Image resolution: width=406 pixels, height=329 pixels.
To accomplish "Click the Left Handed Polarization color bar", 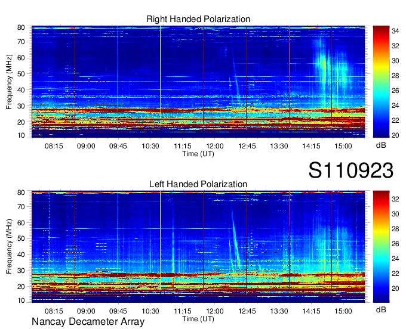I will (x=381, y=247).
